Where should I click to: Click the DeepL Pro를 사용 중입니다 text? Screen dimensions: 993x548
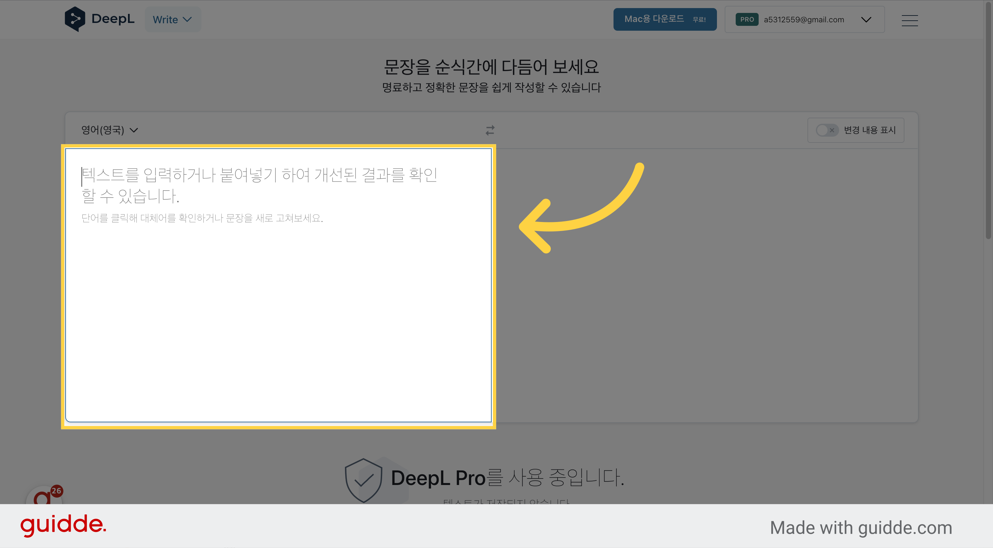tap(507, 478)
